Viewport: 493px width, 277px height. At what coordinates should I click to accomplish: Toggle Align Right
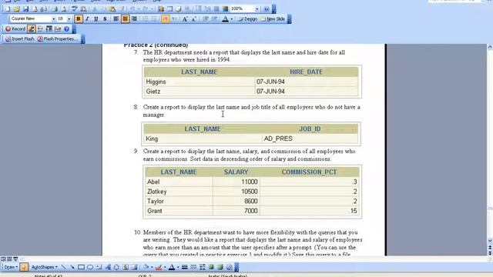(x=134, y=19)
